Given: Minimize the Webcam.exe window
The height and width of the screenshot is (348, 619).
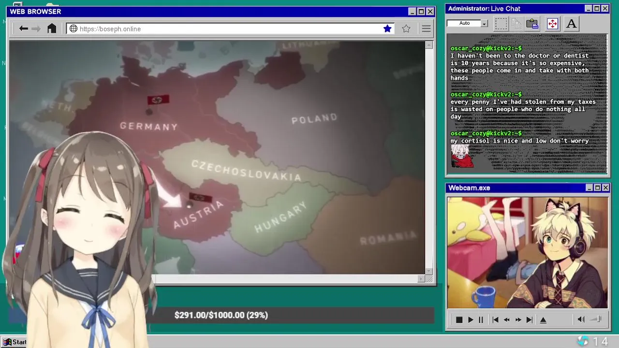Looking at the screenshot, I should (x=589, y=188).
